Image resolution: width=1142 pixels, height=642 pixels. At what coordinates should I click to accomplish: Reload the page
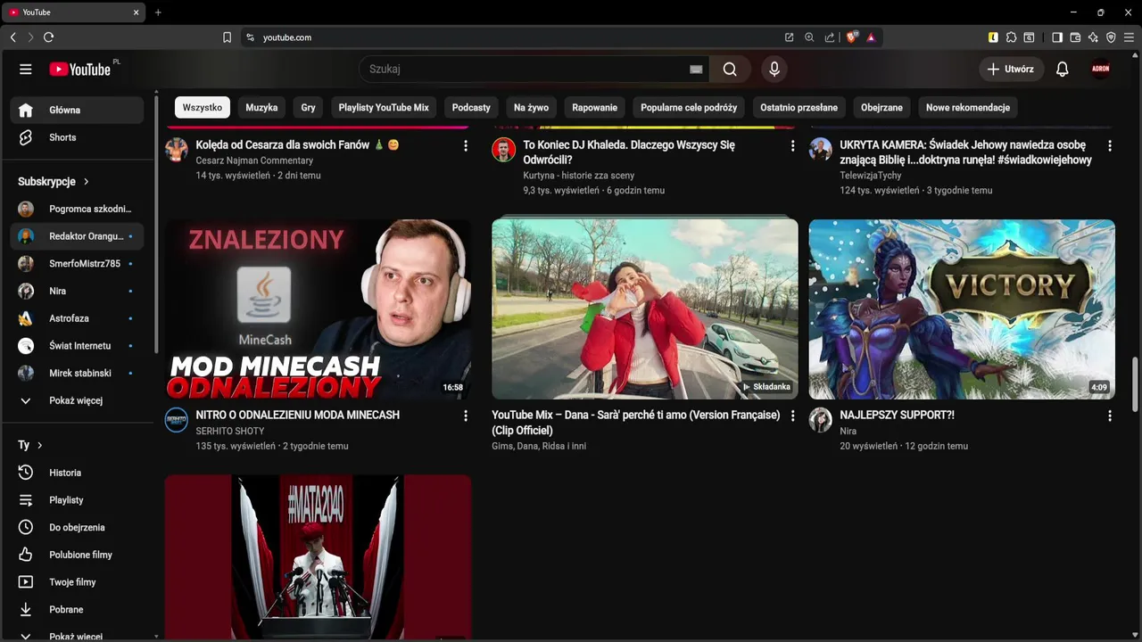point(48,37)
